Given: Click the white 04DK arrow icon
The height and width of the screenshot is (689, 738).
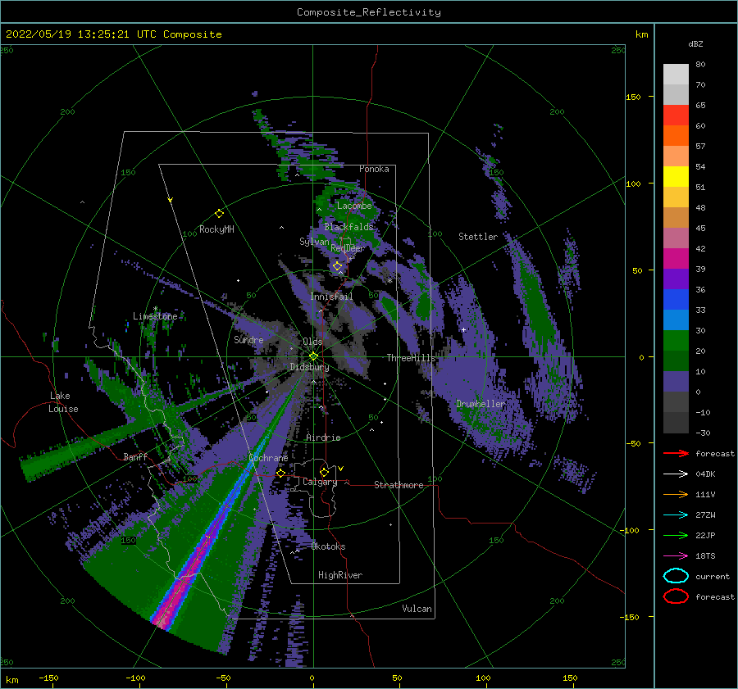Looking at the screenshot, I should [676, 474].
